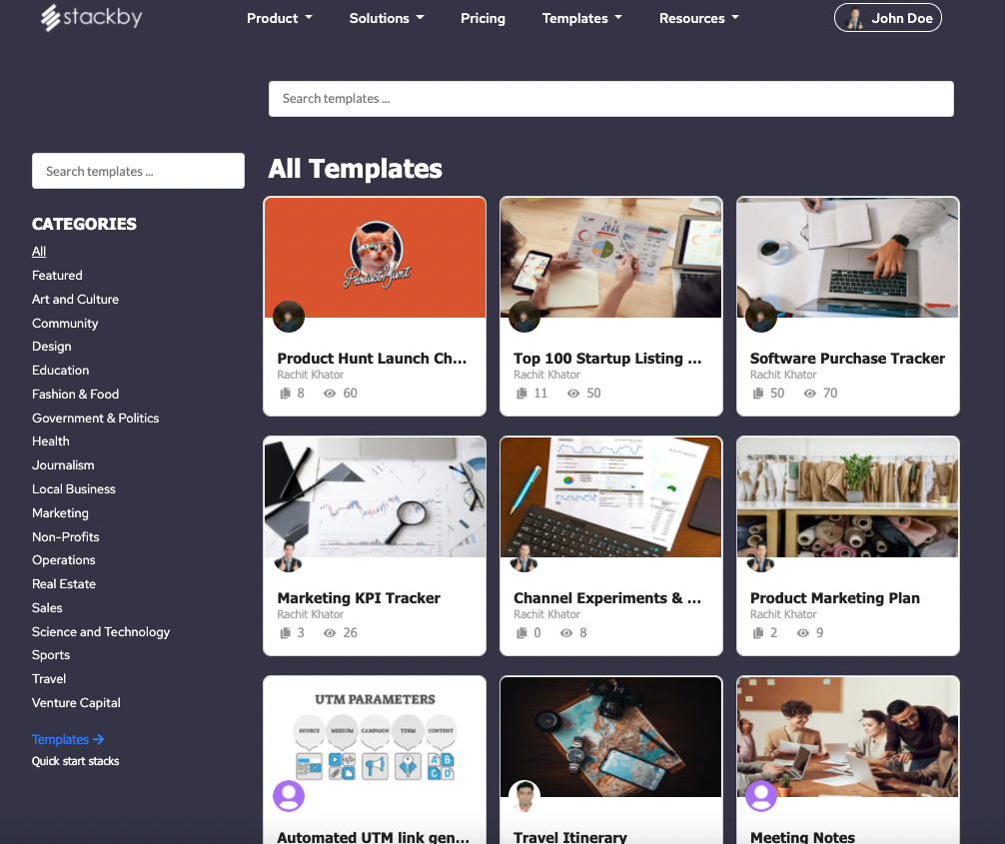Choose the Real Estate category

coord(64,584)
